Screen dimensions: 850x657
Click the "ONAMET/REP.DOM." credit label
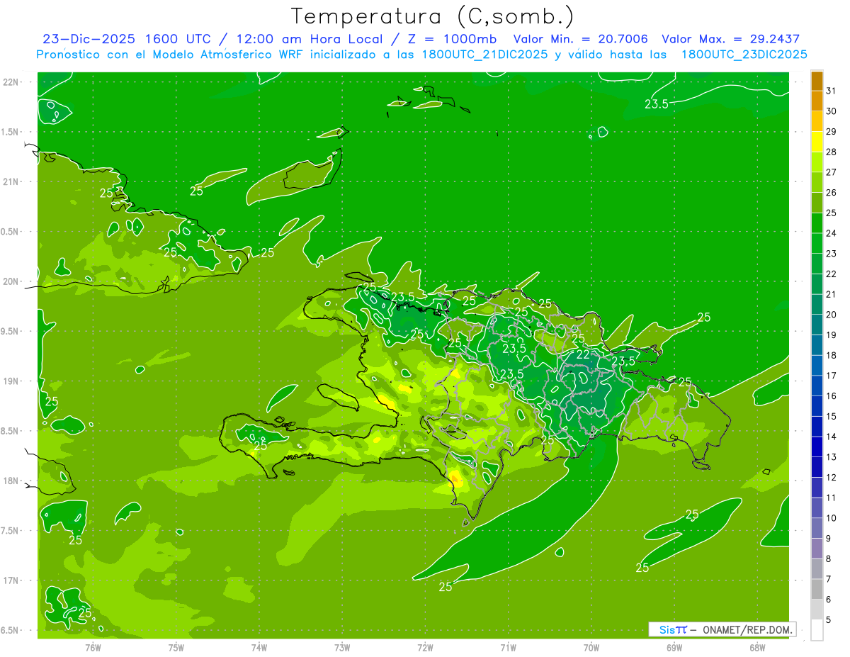pyautogui.click(x=748, y=629)
